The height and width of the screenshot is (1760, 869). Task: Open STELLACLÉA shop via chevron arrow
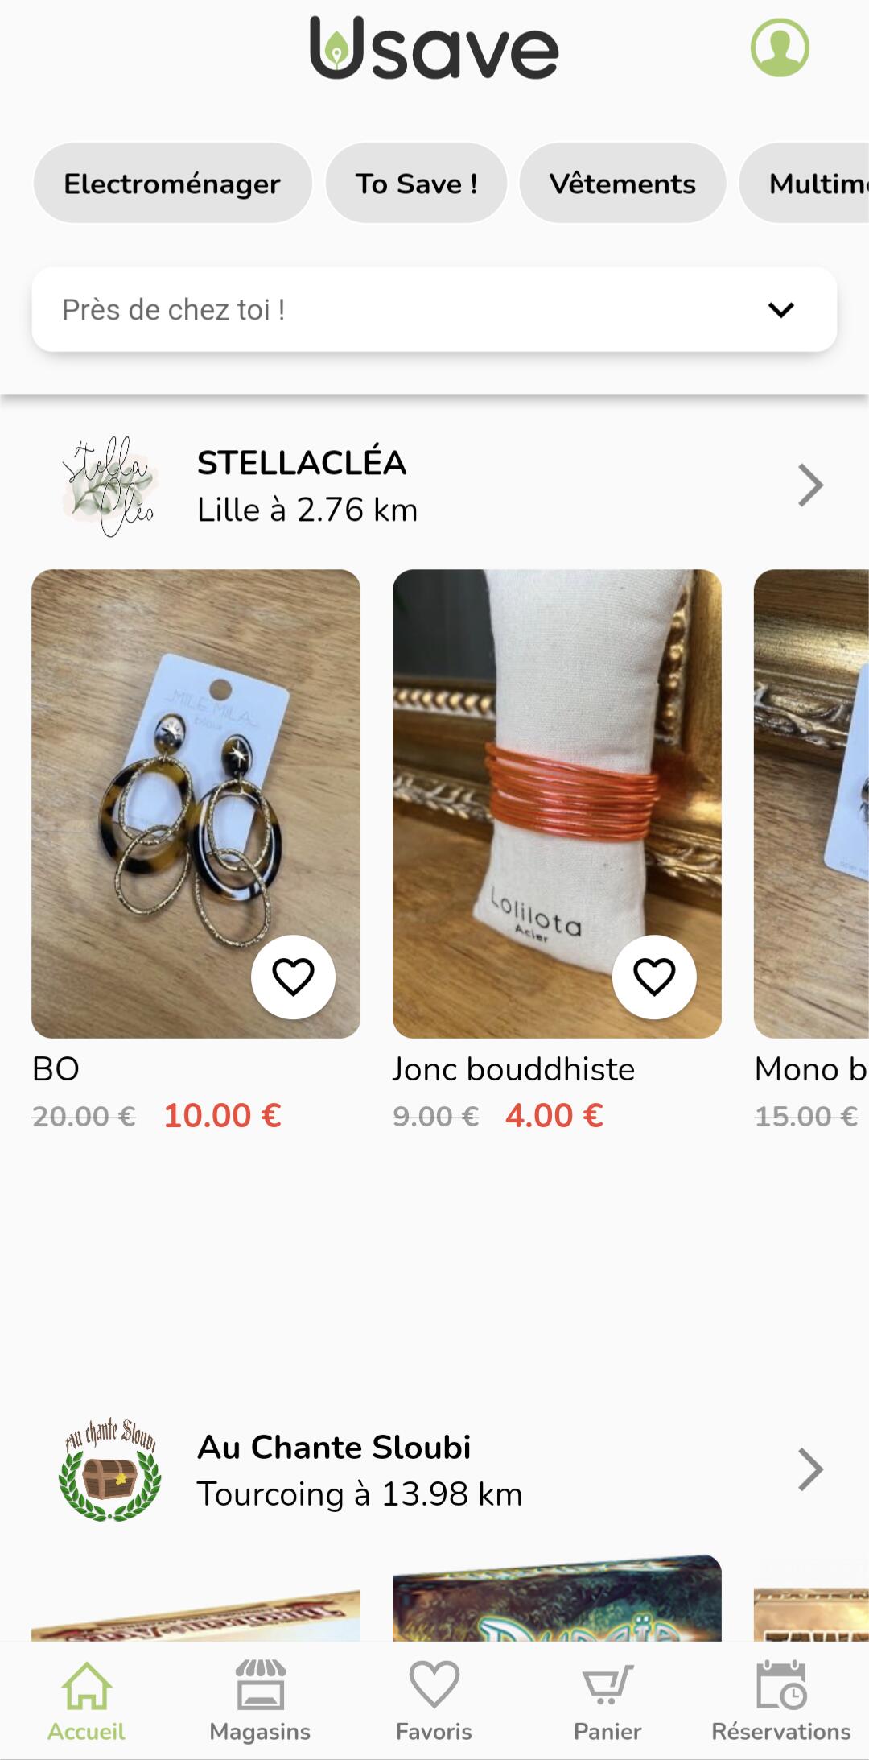click(x=810, y=485)
